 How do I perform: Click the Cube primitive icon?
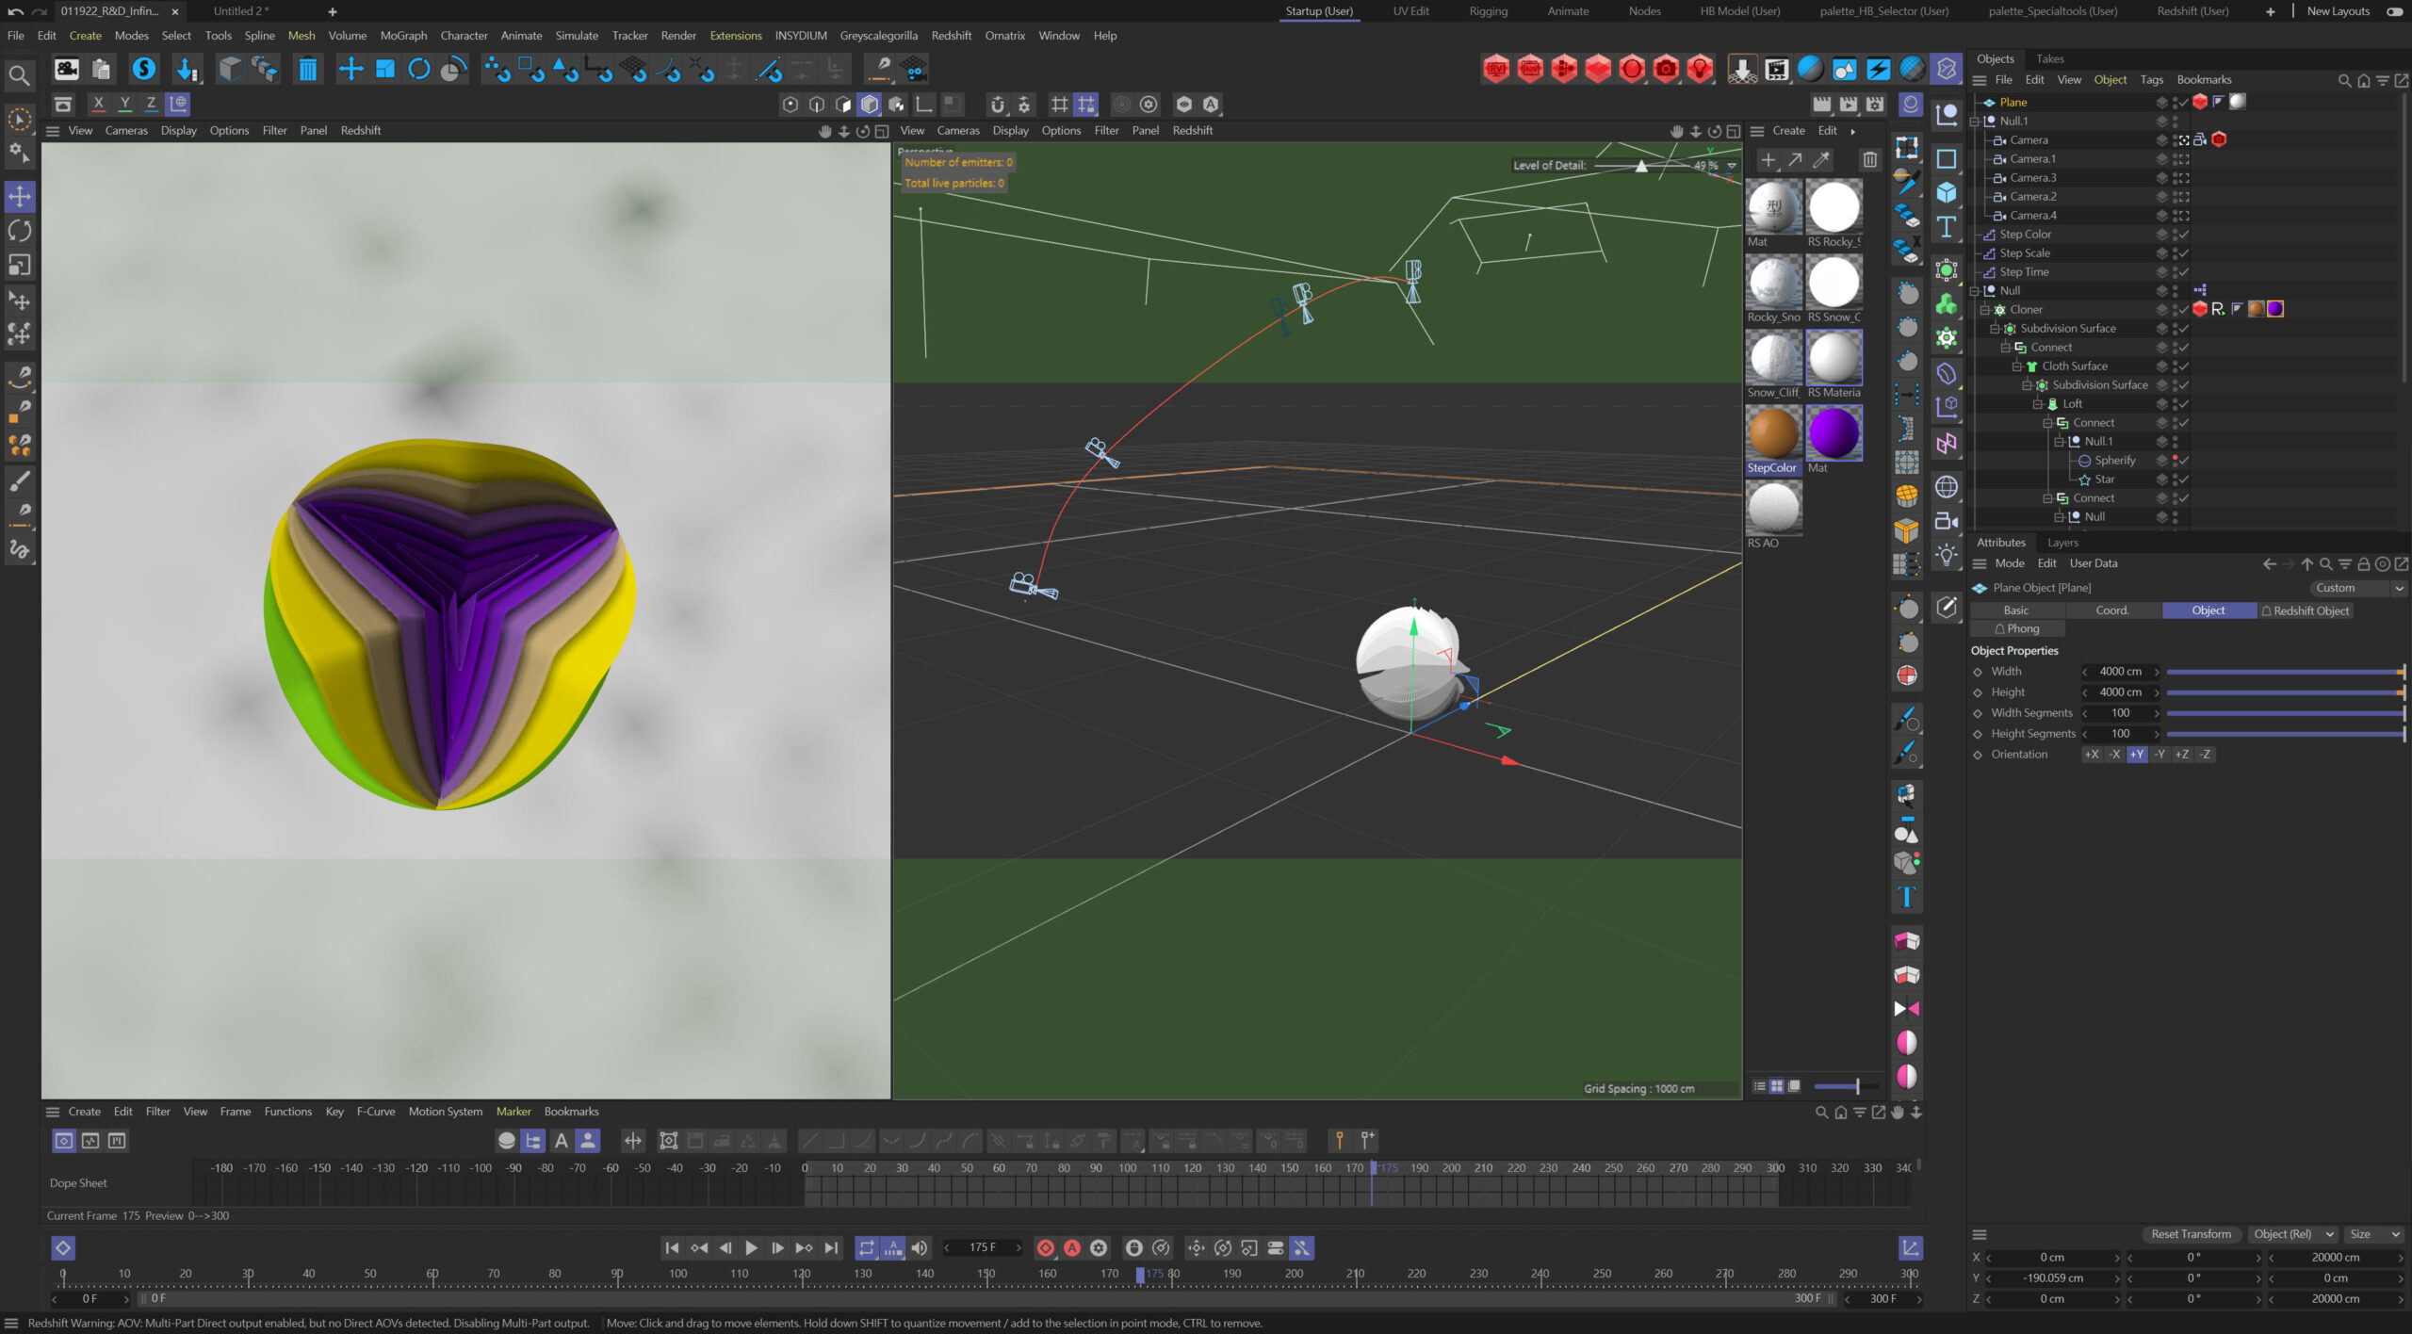1947,192
